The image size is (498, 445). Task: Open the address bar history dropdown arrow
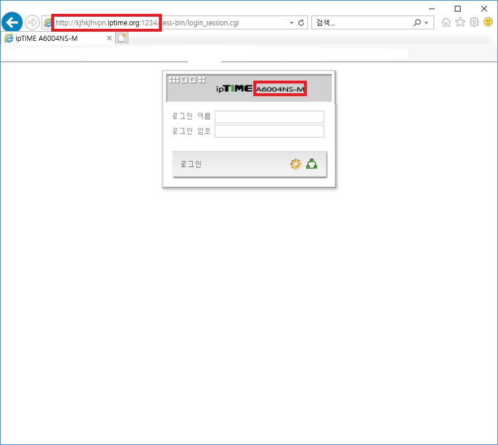pos(291,23)
